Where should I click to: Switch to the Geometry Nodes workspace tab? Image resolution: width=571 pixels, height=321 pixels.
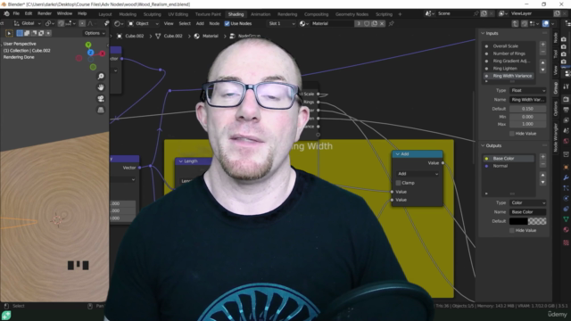[352, 14]
